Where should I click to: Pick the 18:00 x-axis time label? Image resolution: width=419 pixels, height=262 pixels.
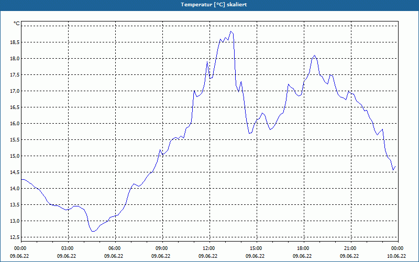click(x=302, y=248)
